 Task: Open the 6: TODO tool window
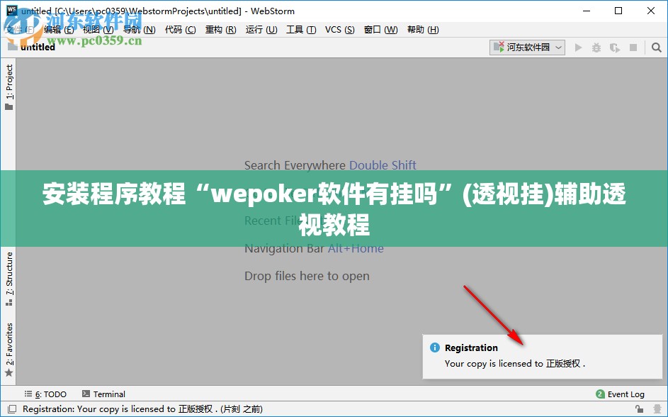(x=45, y=394)
